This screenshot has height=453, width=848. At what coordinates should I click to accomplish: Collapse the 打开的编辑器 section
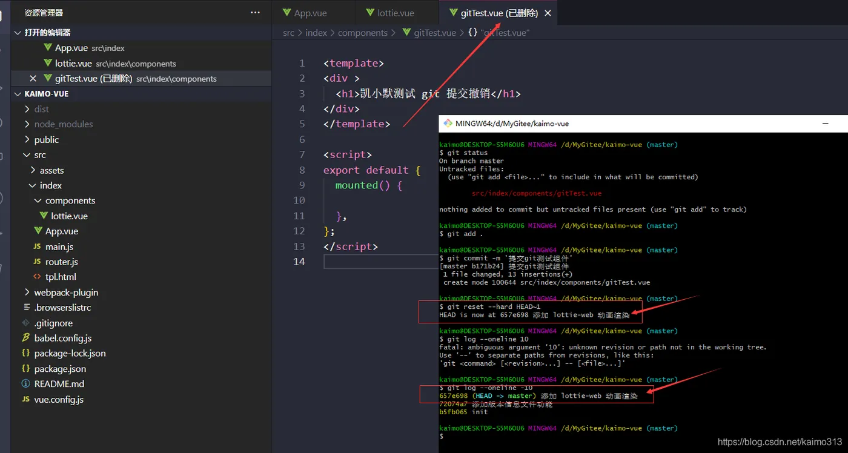point(17,33)
